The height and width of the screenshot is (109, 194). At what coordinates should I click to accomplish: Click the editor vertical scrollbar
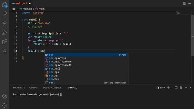(x=192, y=36)
